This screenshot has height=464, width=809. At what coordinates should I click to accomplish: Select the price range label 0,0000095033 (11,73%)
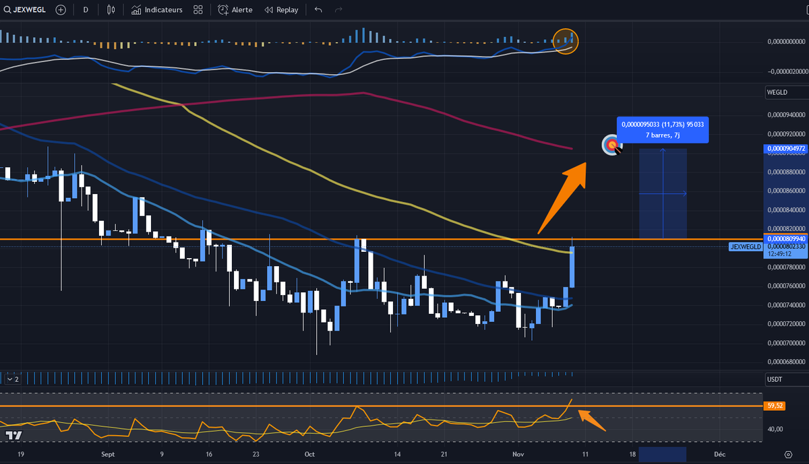(x=663, y=130)
